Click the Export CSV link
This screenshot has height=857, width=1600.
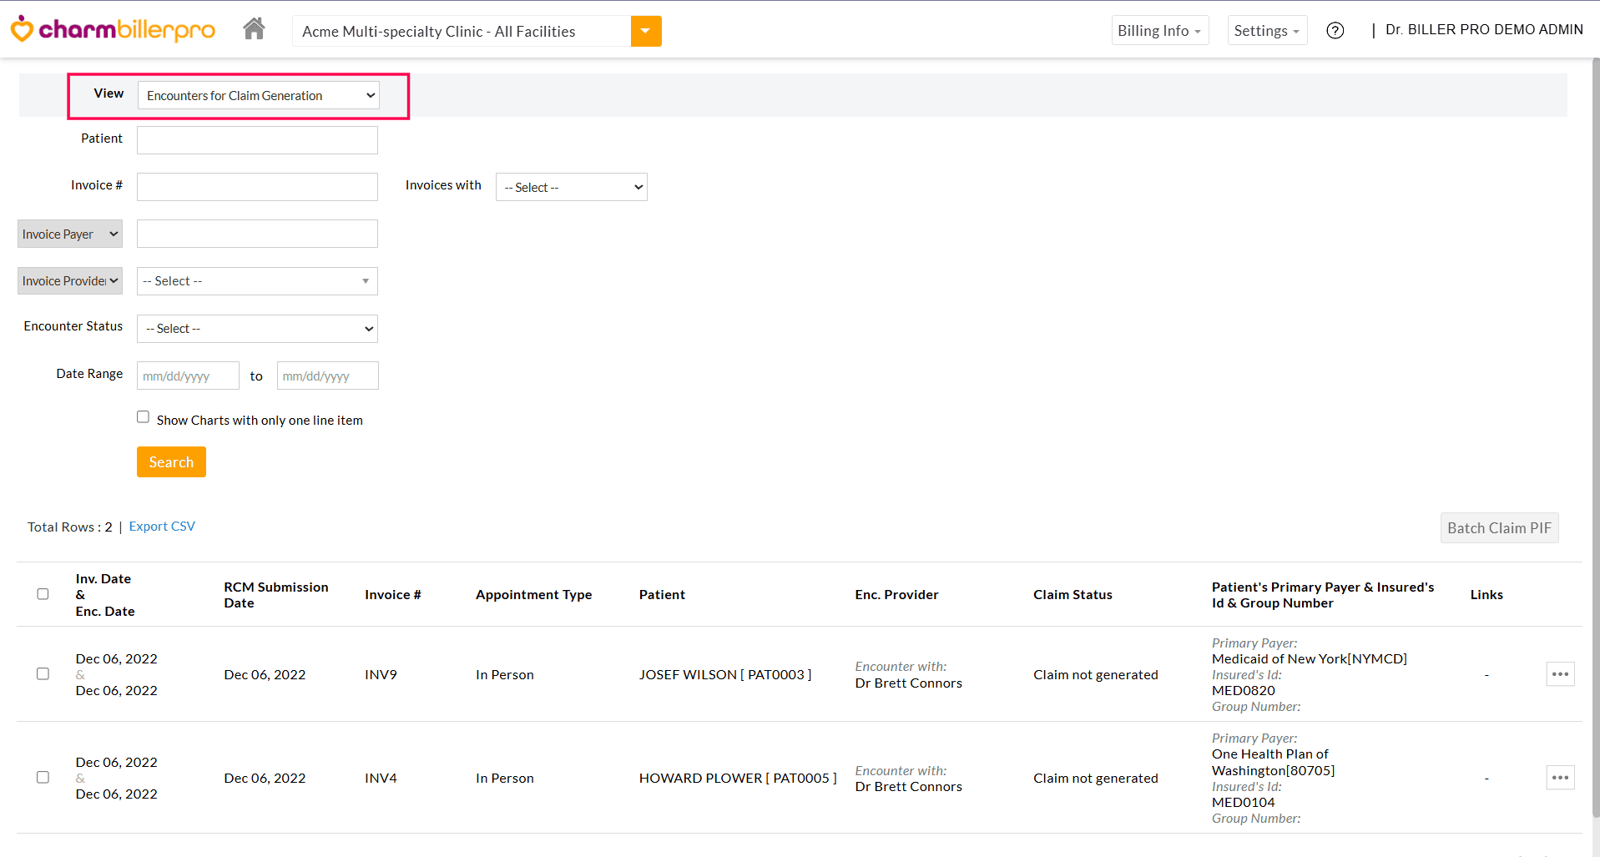pyautogui.click(x=162, y=527)
